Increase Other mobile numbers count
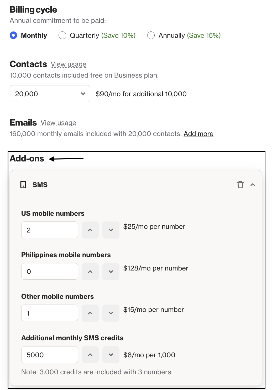 [x=90, y=313]
